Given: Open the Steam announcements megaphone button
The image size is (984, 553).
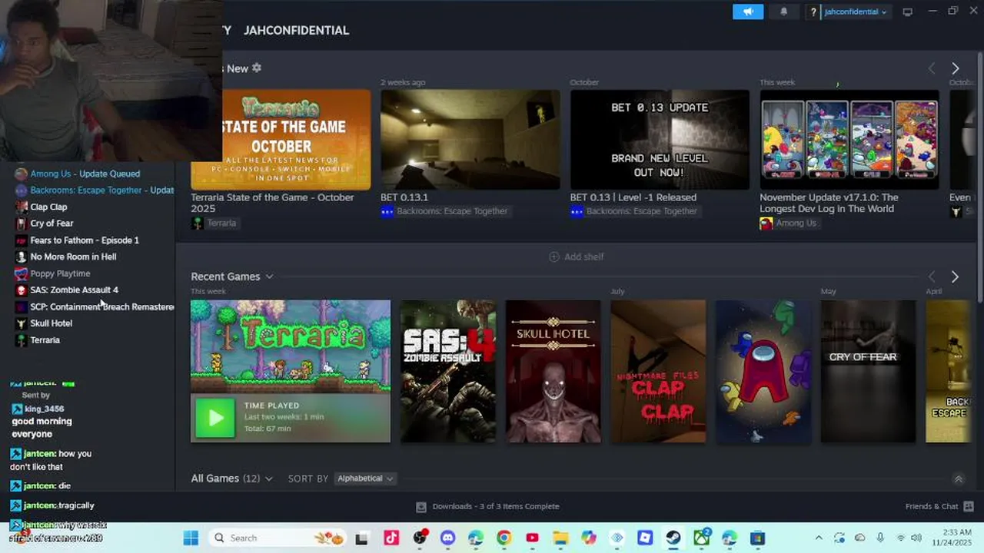Looking at the screenshot, I should click(748, 12).
